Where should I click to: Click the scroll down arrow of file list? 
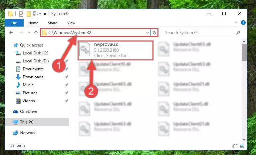coord(244,139)
